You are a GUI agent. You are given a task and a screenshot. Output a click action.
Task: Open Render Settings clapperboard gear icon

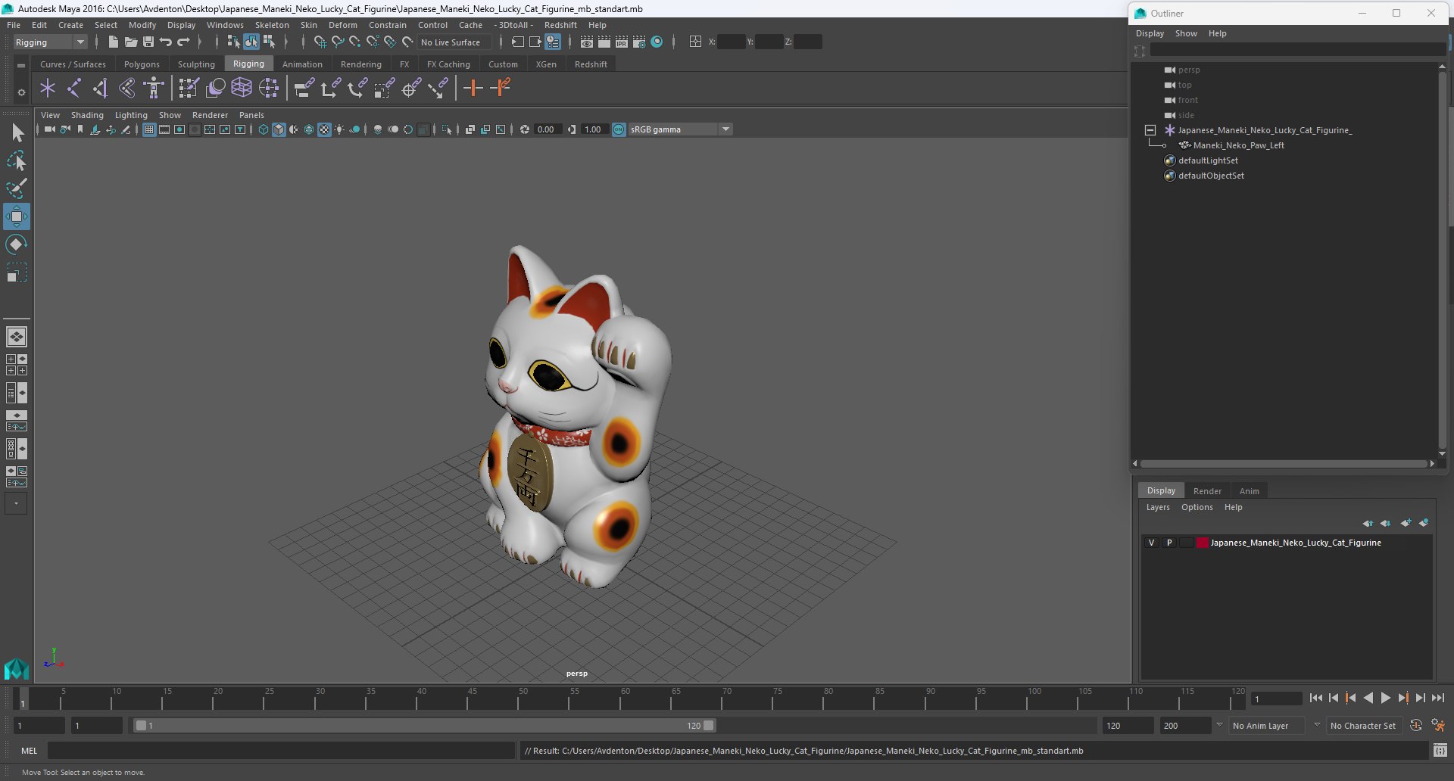coord(639,42)
